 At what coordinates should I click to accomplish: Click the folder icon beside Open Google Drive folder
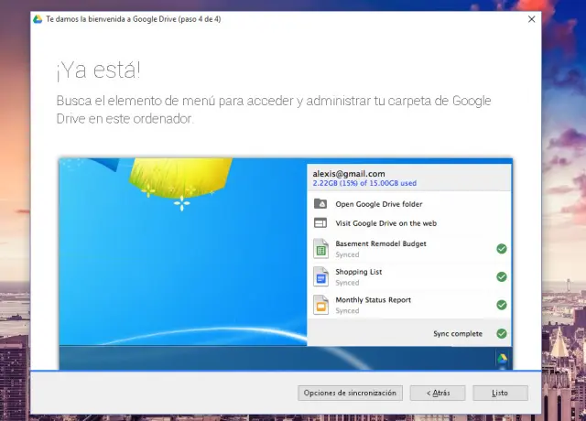click(320, 204)
